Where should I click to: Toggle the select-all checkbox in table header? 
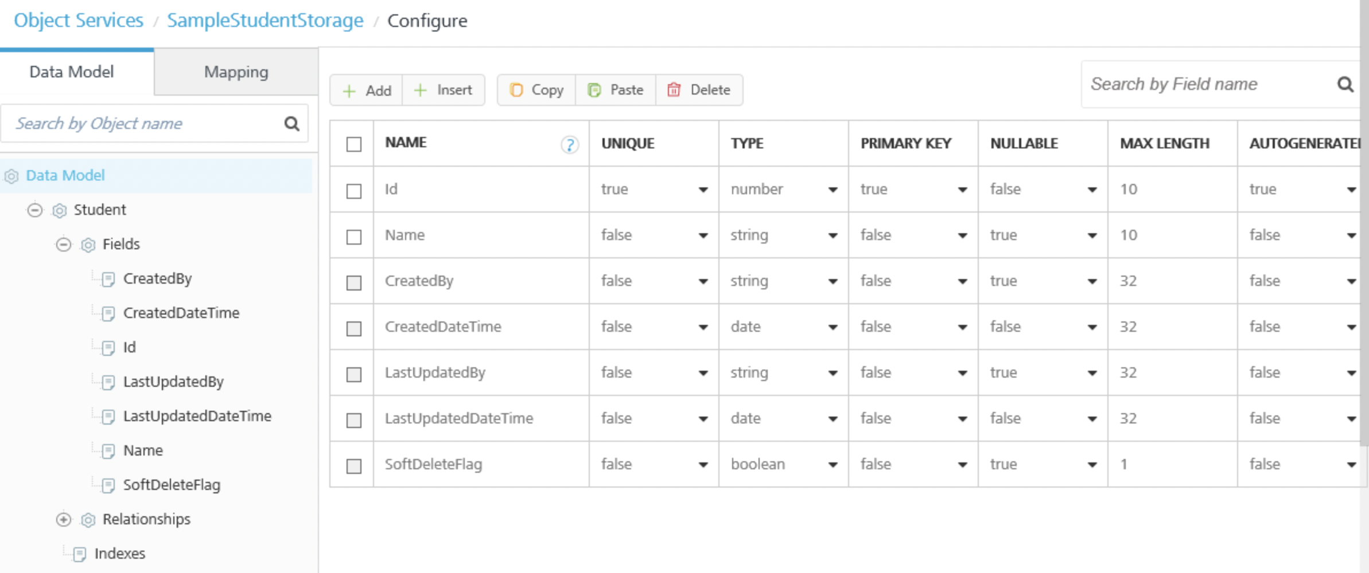[x=354, y=144]
